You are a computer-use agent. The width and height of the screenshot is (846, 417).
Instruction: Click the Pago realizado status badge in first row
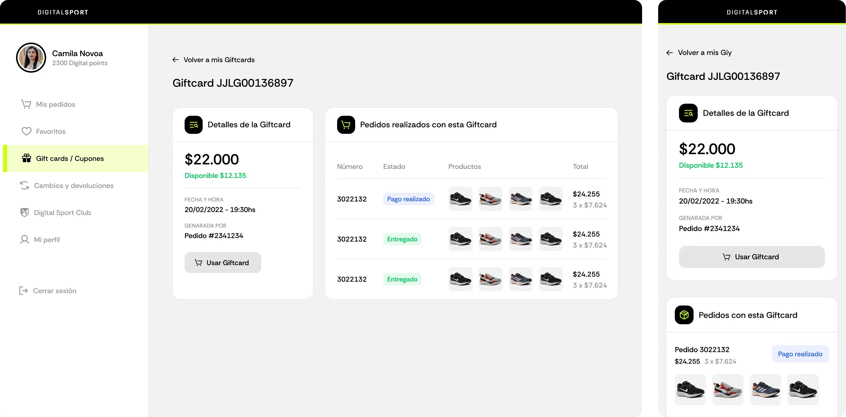(x=408, y=199)
